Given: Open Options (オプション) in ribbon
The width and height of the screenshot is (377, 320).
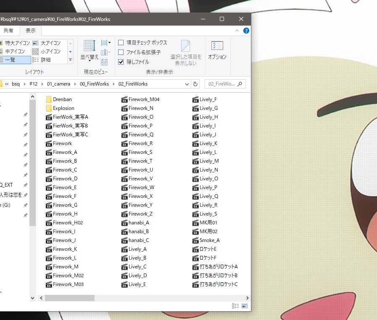Looking at the screenshot, I should [x=217, y=50].
